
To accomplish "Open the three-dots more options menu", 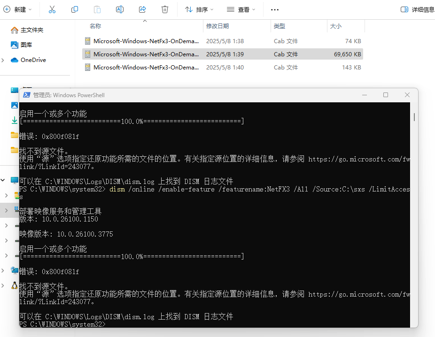I will (275, 9).
